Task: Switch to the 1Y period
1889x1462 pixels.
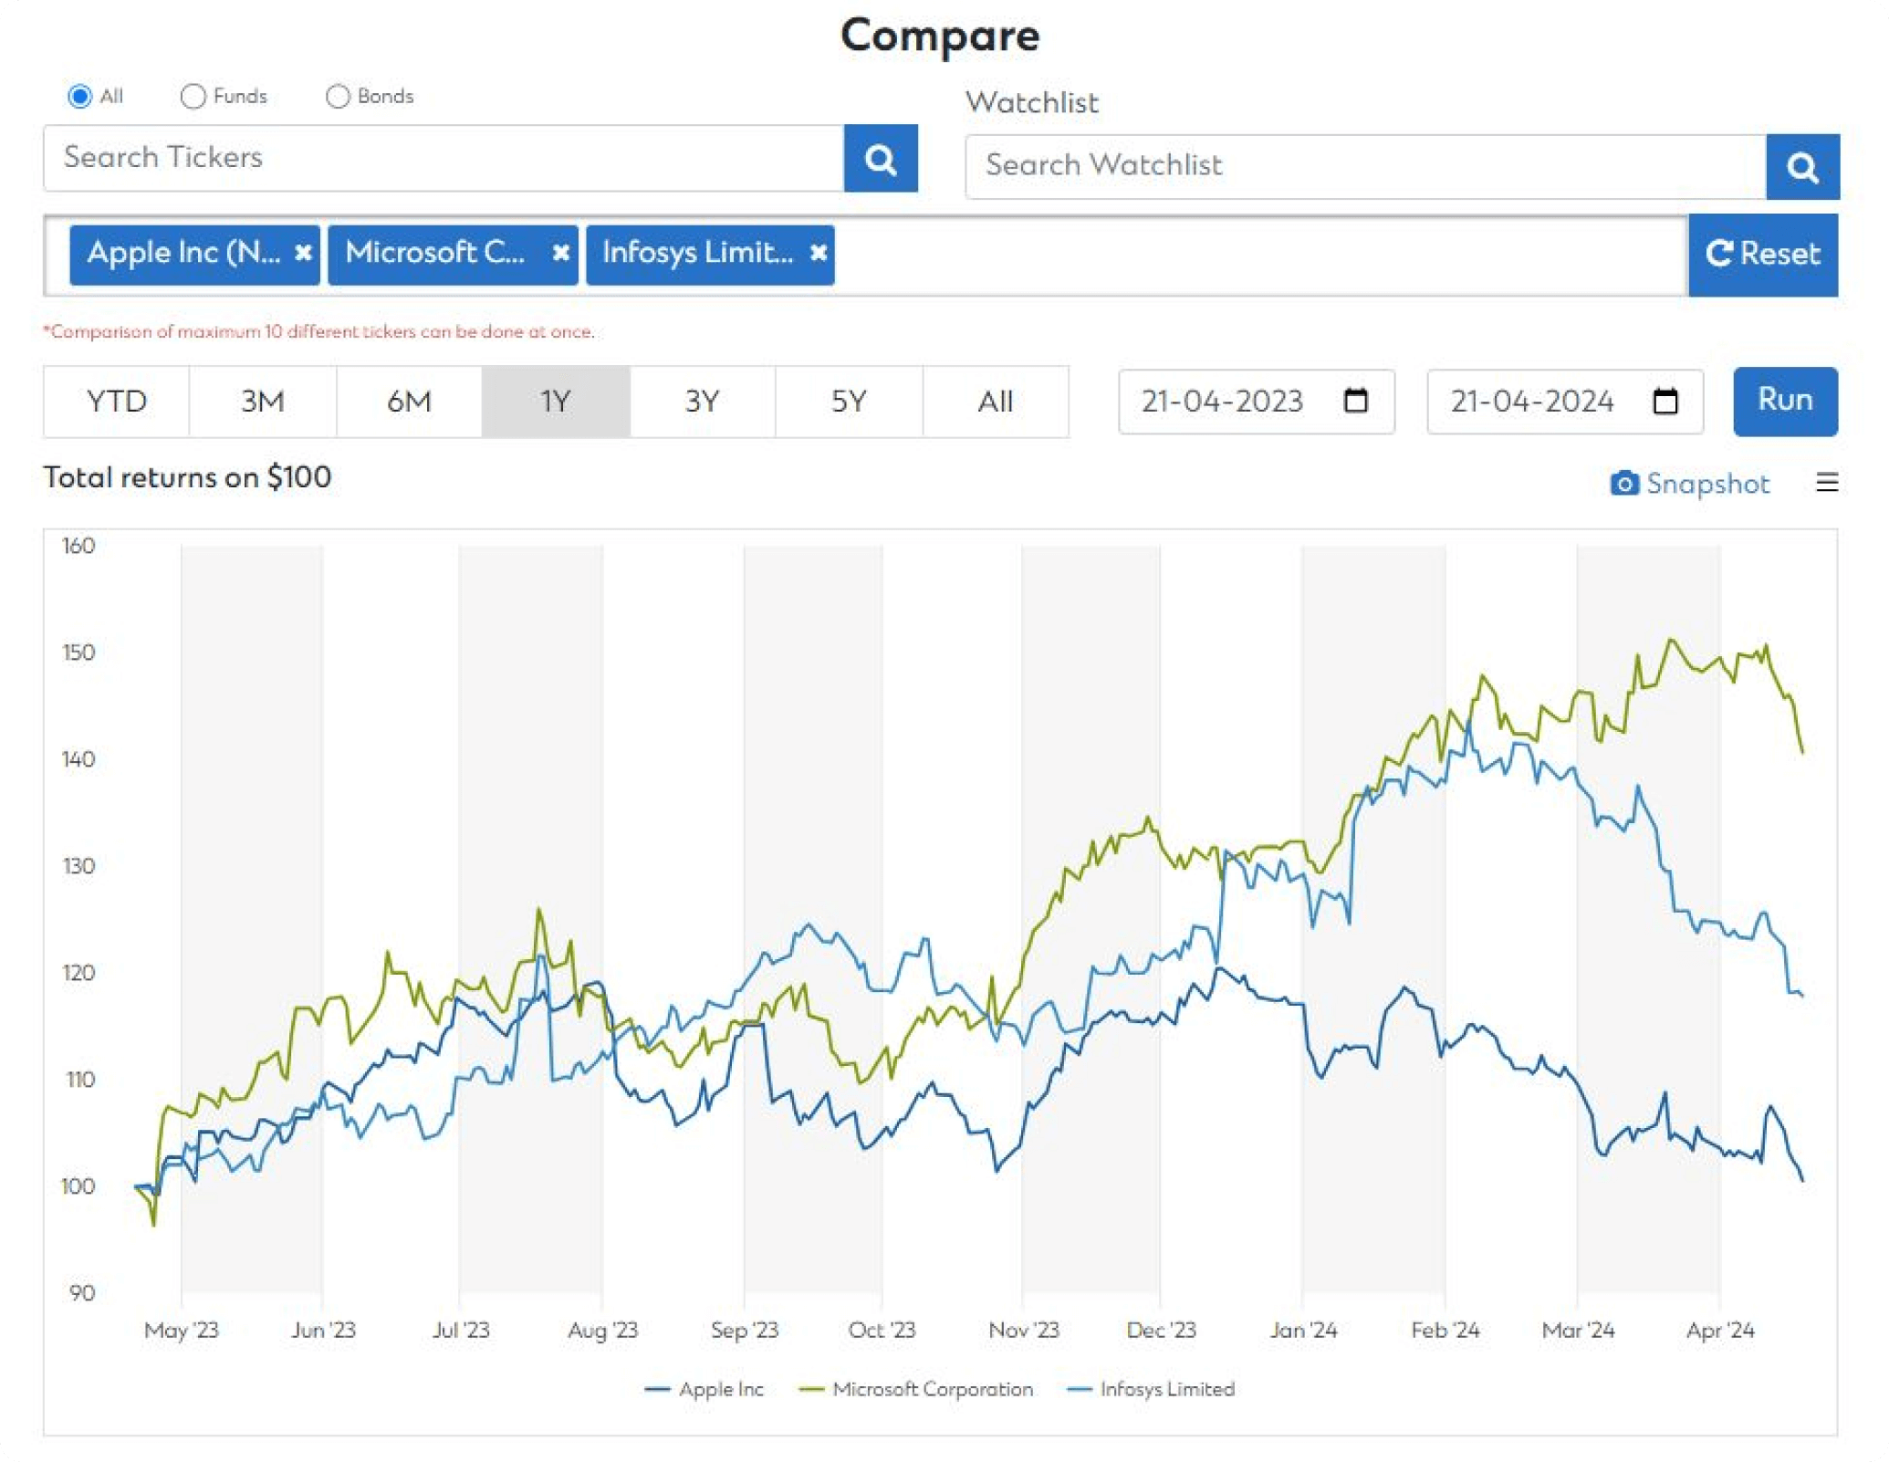Action: [556, 402]
